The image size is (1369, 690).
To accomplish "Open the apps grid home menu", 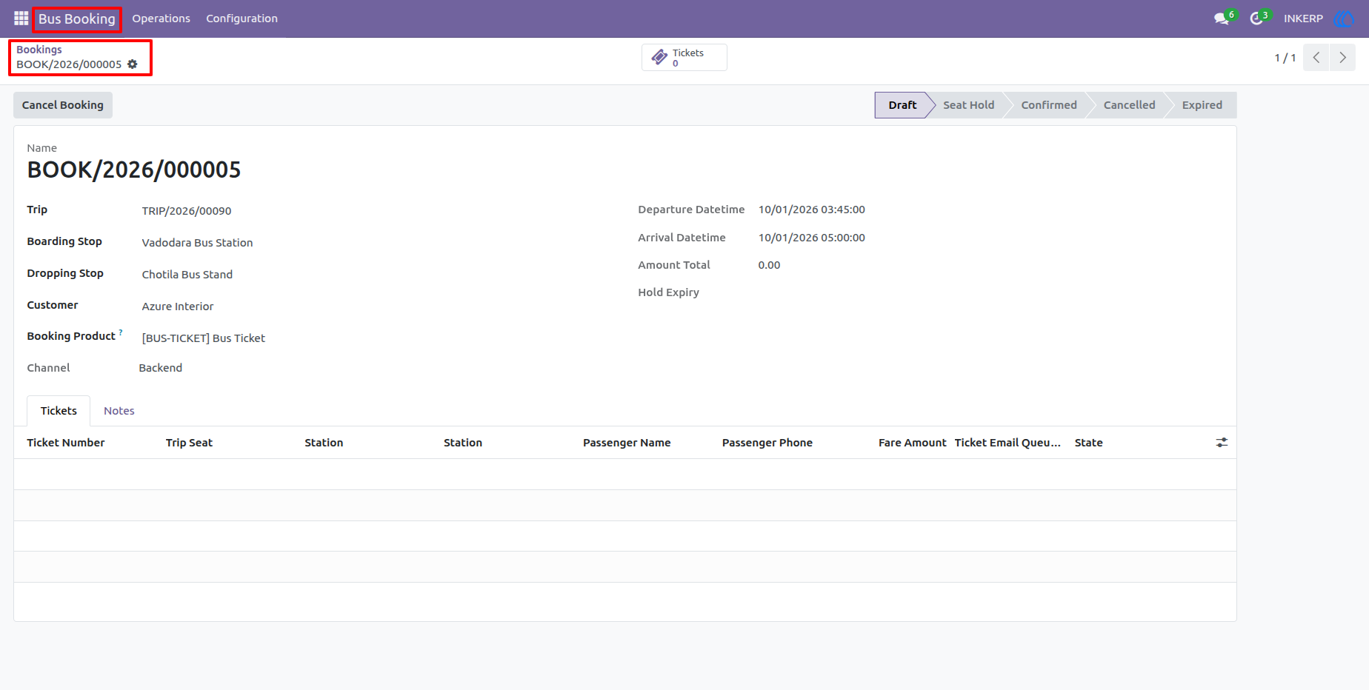I will point(21,19).
